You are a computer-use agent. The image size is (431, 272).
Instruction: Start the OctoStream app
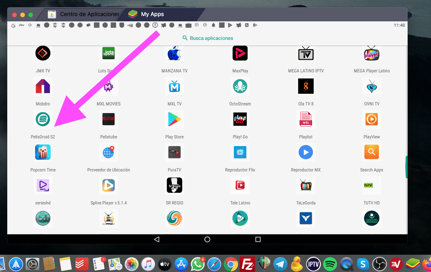(240, 86)
